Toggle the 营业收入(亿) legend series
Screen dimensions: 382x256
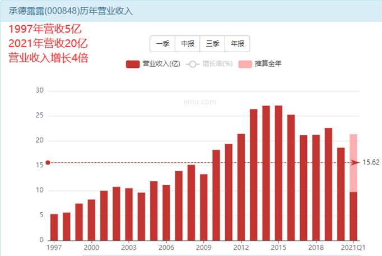(153, 64)
